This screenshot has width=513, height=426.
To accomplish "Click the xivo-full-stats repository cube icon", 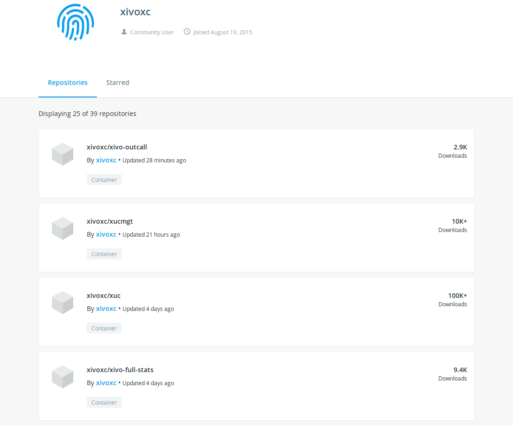I will 63,377.
